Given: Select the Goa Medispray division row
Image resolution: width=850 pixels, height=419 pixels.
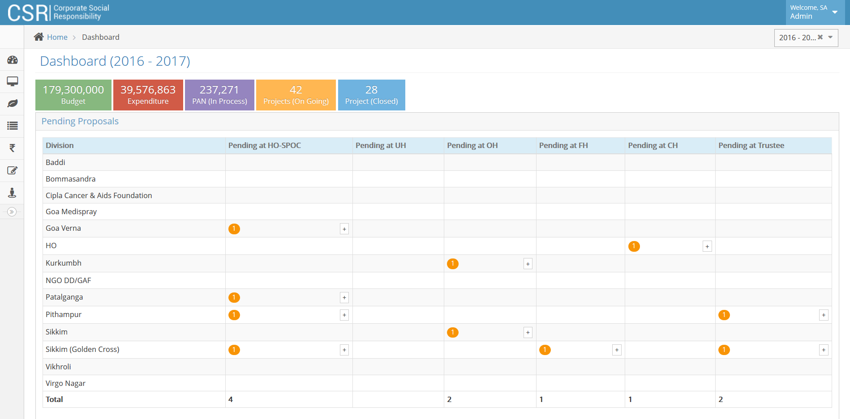Looking at the screenshot, I should (437, 212).
